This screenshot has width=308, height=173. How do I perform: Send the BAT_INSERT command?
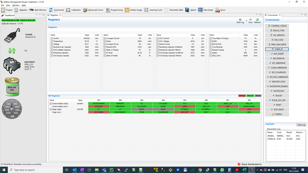click(277, 54)
